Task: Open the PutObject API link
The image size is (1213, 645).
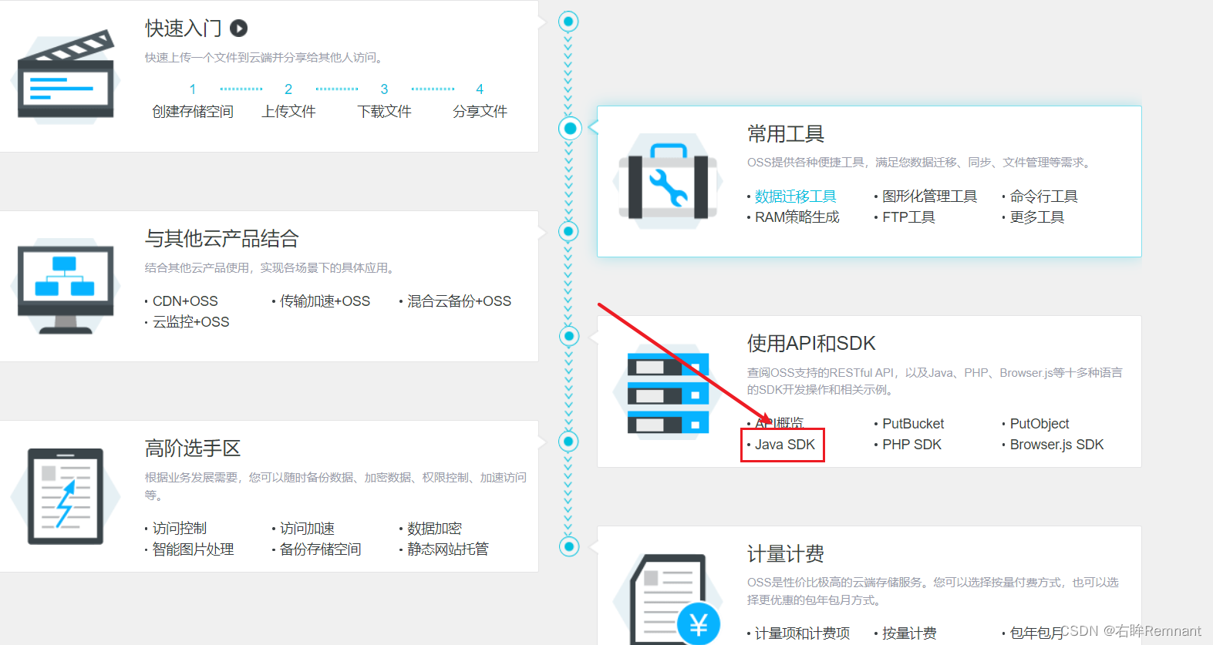Action: coord(1039,424)
